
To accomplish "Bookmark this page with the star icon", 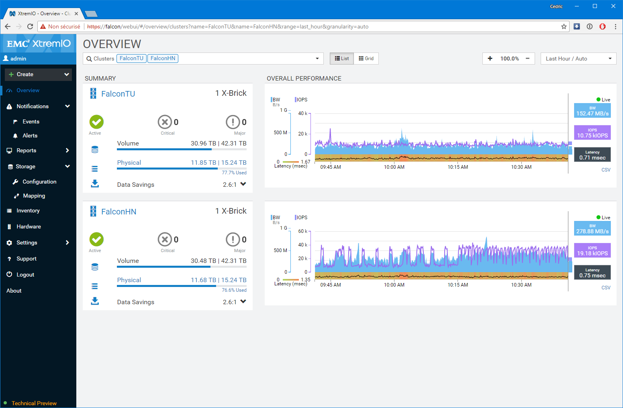I will tap(564, 26).
